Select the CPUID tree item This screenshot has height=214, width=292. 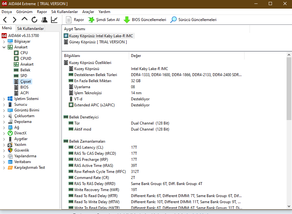[x=26, y=58]
